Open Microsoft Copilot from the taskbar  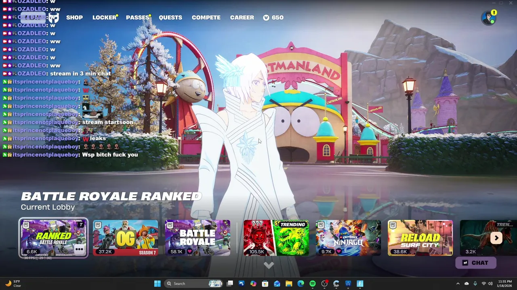click(x=253, y=284)
